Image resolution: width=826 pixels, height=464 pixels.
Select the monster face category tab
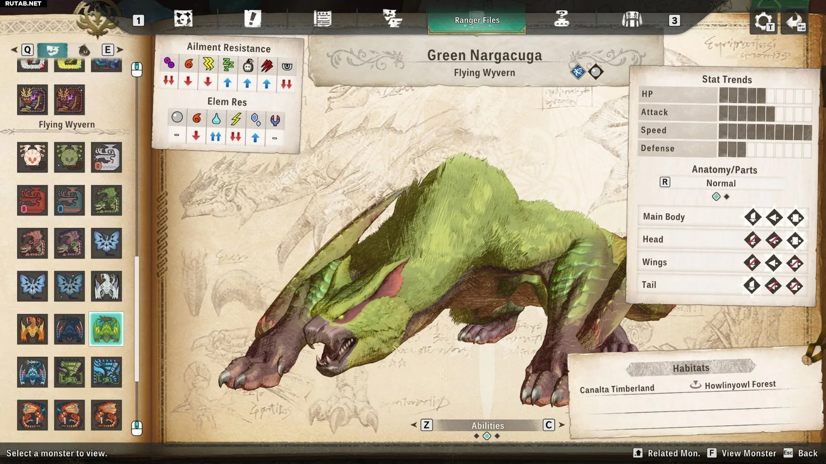(52, 50)
